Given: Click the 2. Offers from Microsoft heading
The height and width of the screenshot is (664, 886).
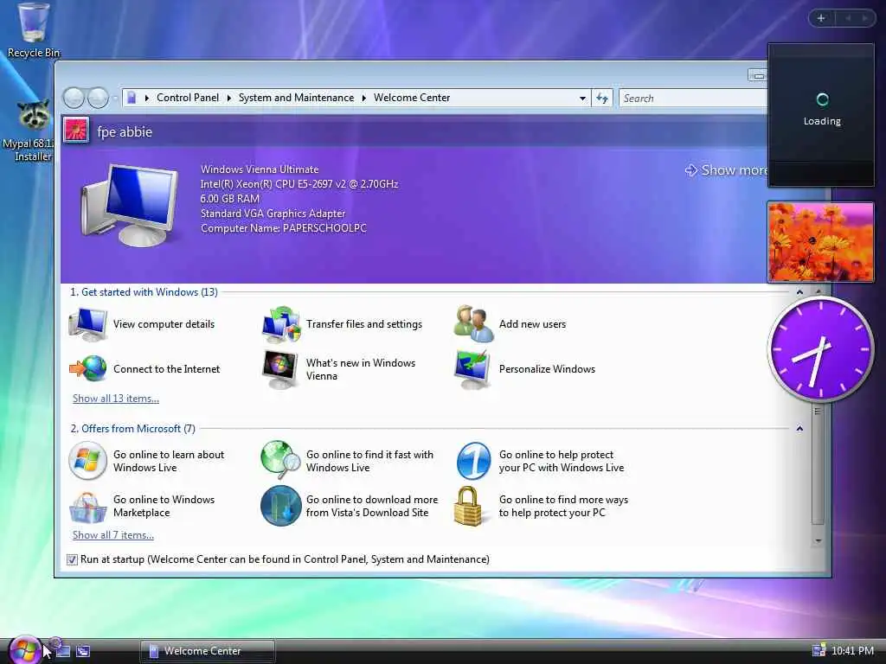Looking at the screenshot, I should tap(132, 429).
